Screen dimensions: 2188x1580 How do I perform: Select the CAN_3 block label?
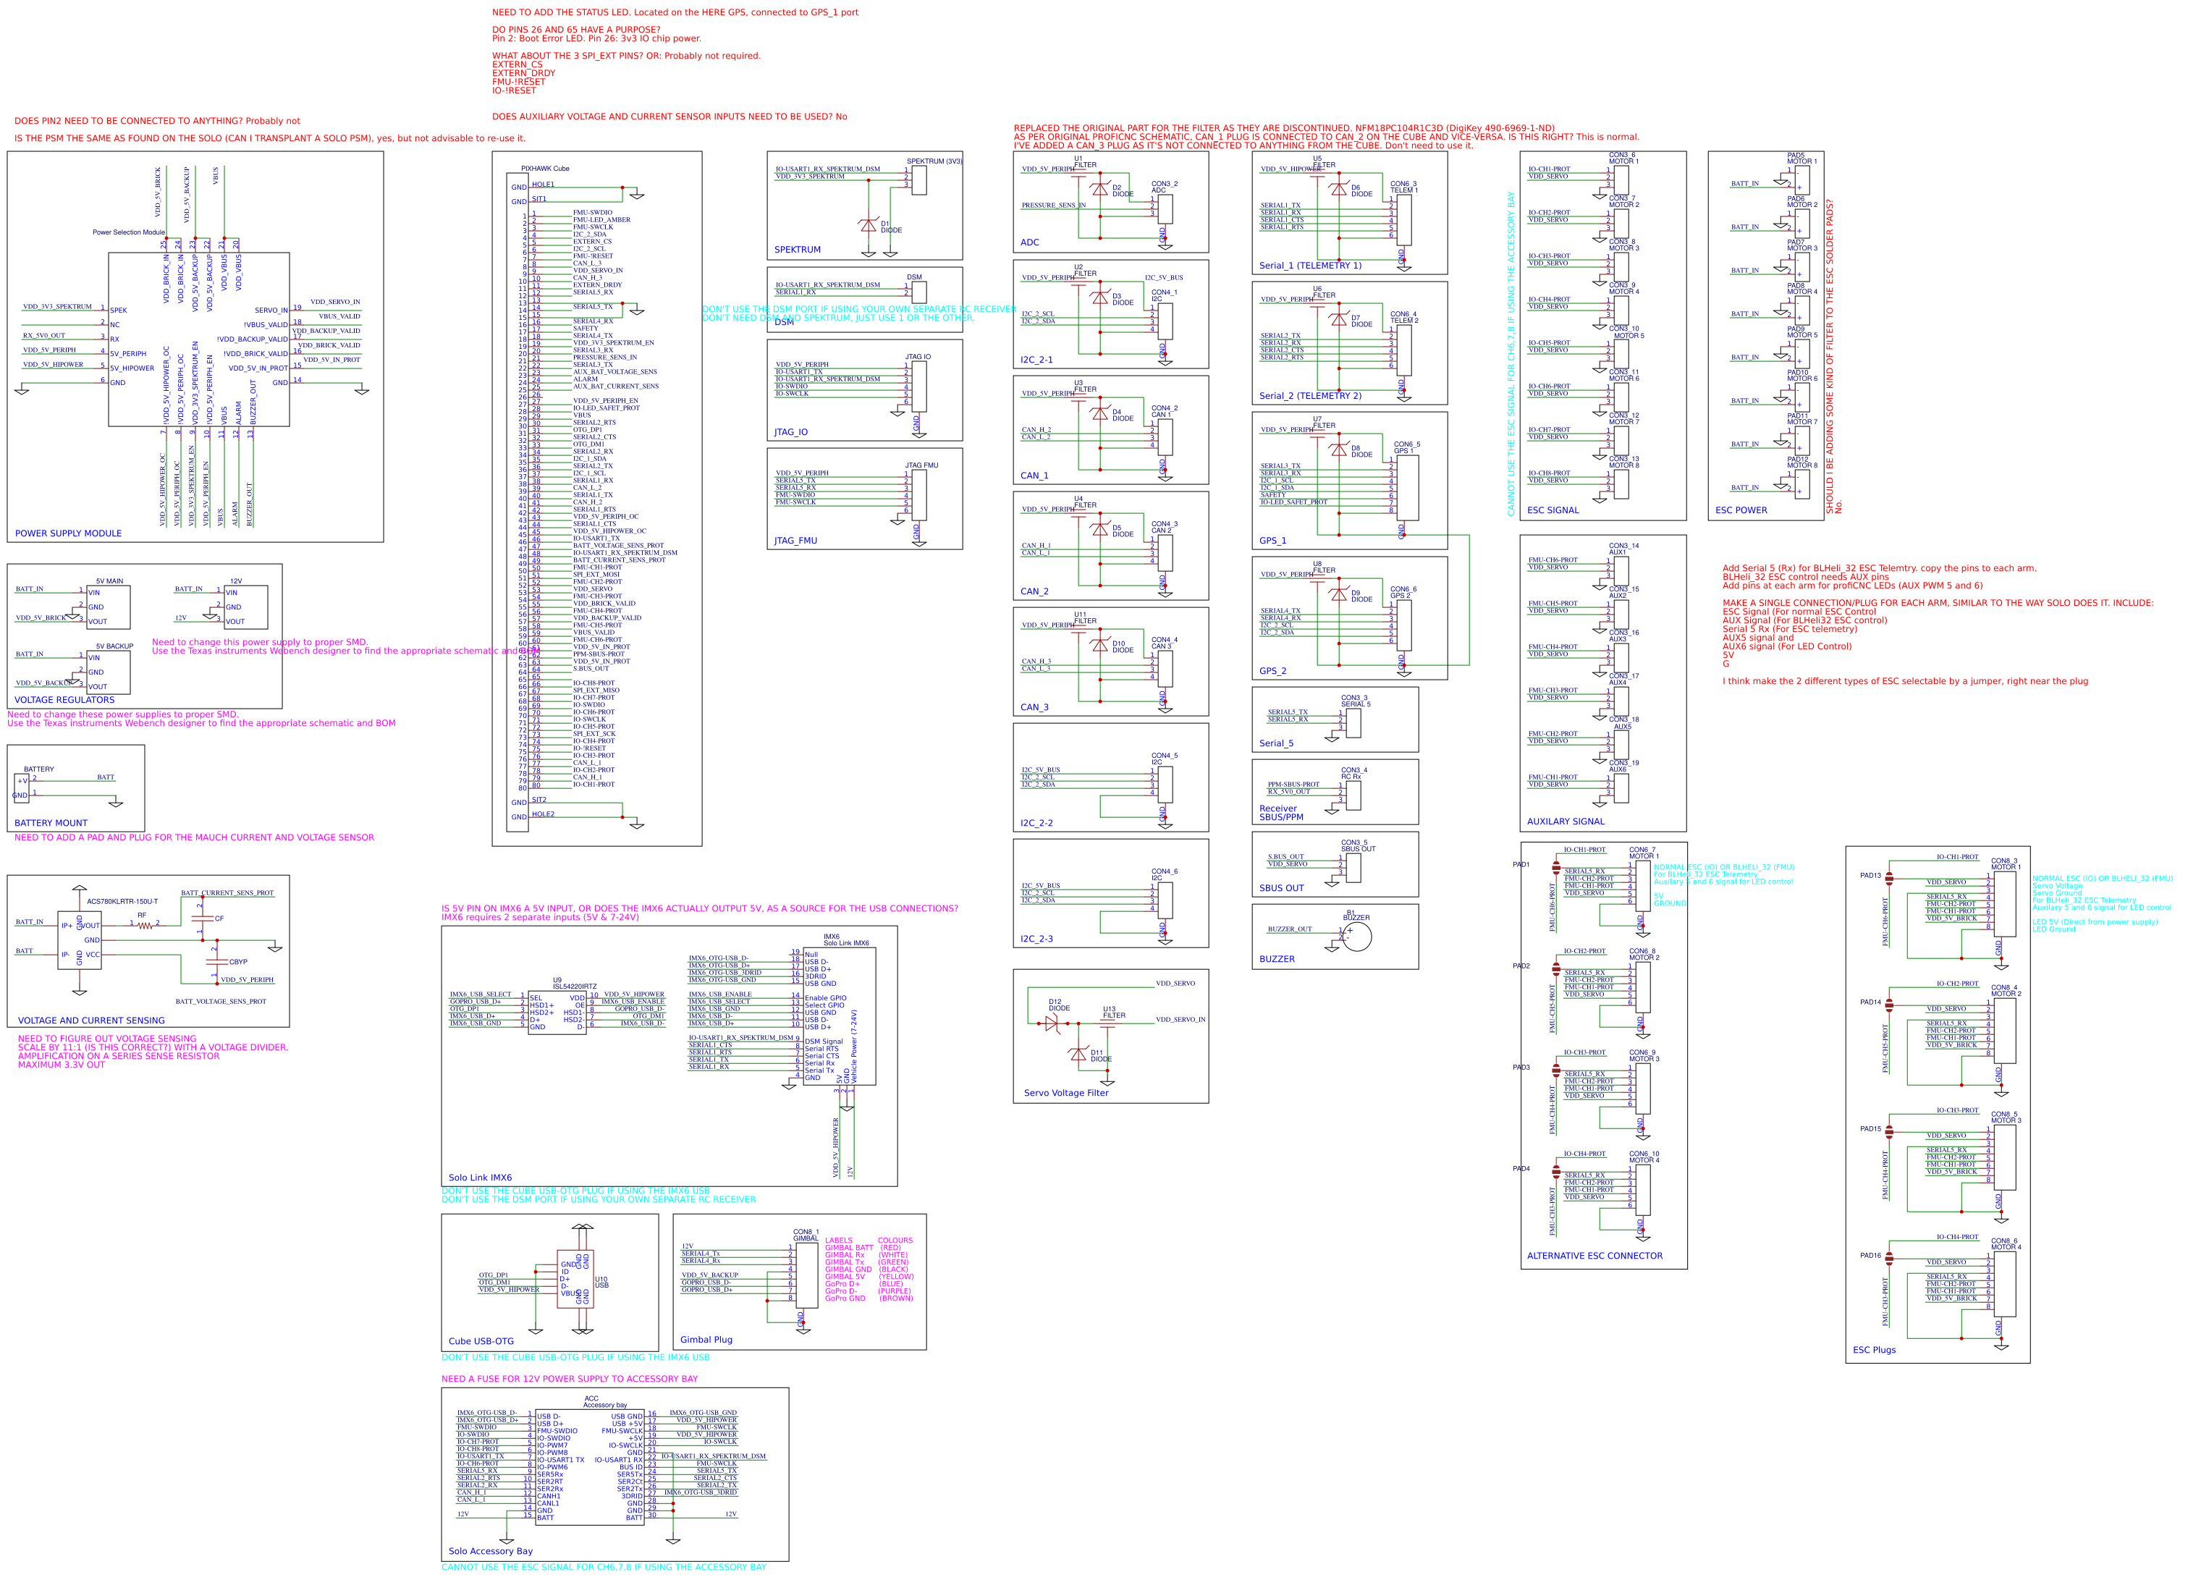(1034, 707)
